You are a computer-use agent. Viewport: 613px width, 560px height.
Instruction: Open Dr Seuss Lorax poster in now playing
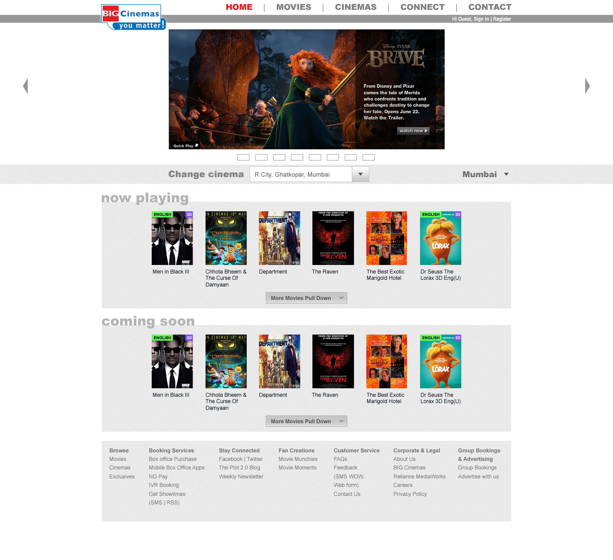pyautogui.click(x=441, y=238)
